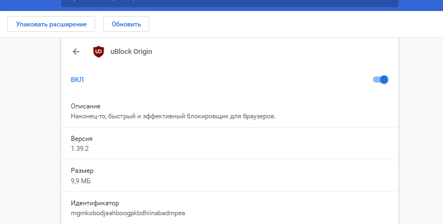Click the extension ID mgmkobodjaahboogpkbdhiinabadmpea
This screenshot has height=224, width=443.
(x=128, y=213)
